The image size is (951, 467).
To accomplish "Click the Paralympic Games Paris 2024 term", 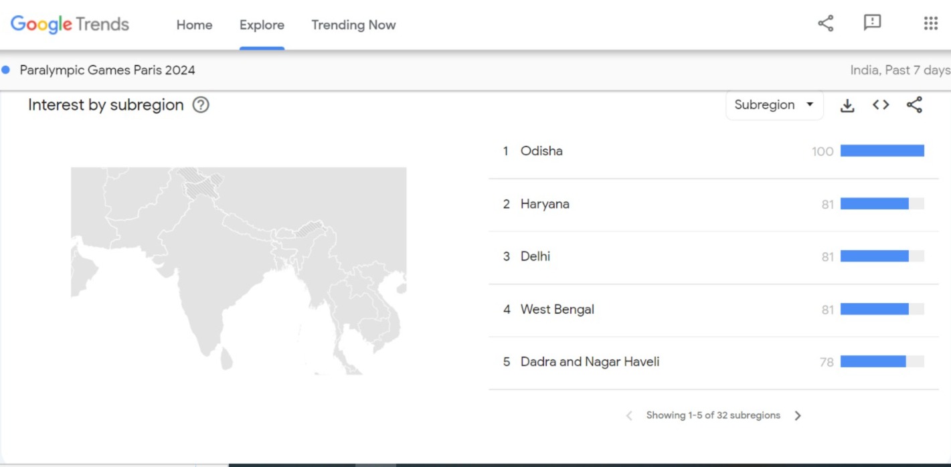I will [107, 70].
